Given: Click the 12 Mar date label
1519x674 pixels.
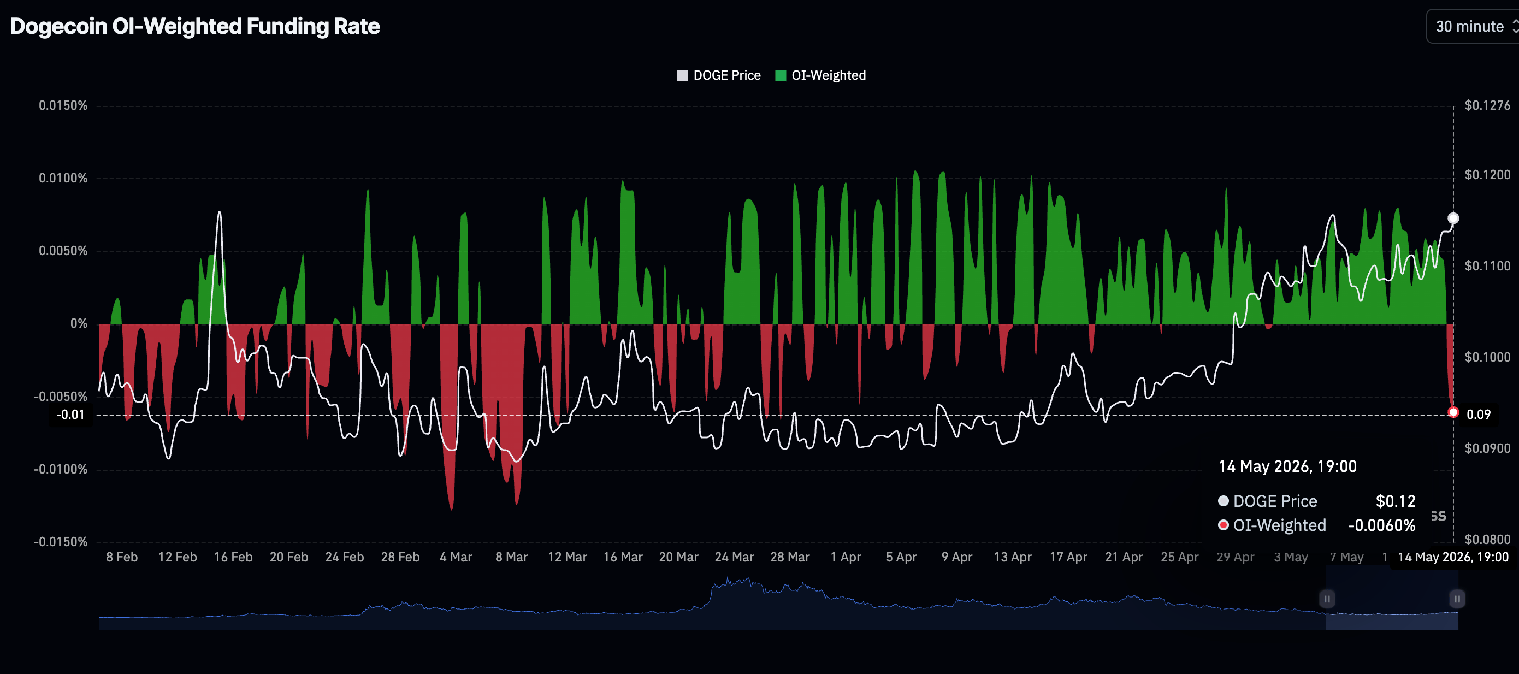Looking at the screenshot, I should 568,557.
